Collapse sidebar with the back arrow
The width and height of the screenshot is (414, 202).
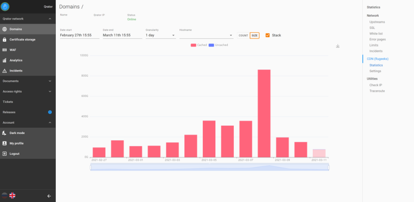(x=49, y=196)
